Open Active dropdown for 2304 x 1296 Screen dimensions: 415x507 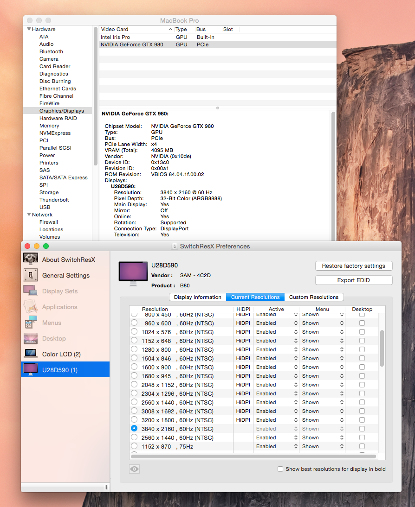click(276, 393)
